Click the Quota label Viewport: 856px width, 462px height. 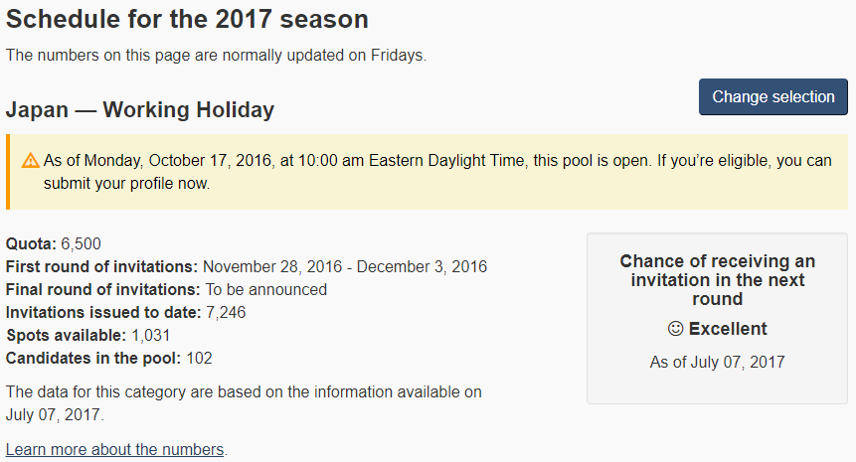[x=31, y=243]
